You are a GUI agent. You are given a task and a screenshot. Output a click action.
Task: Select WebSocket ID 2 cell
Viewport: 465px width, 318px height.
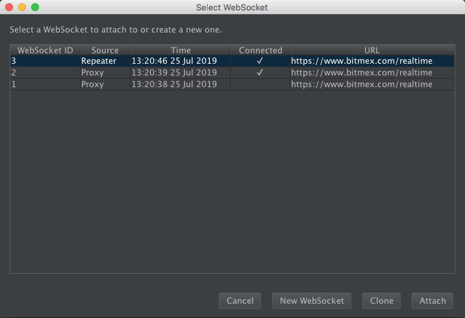click(x=45, y=72)
